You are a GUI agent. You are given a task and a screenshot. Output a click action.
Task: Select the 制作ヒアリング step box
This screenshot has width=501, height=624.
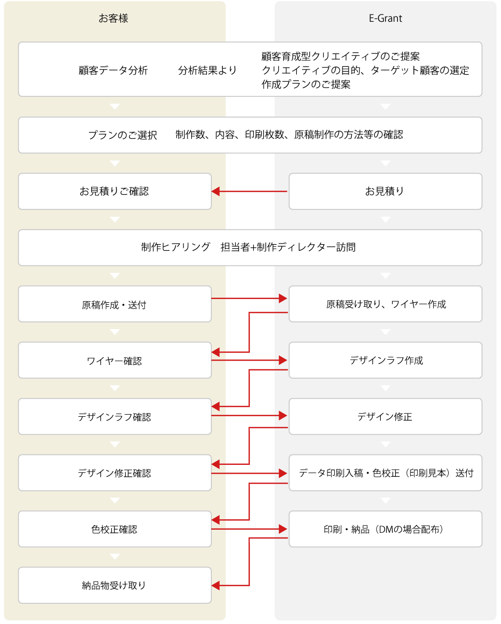250,248
